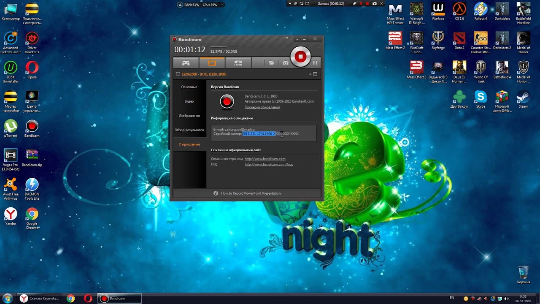Click Chrome icon in the taskbar
The image size is (540, 304).
[x=70, y=299]
